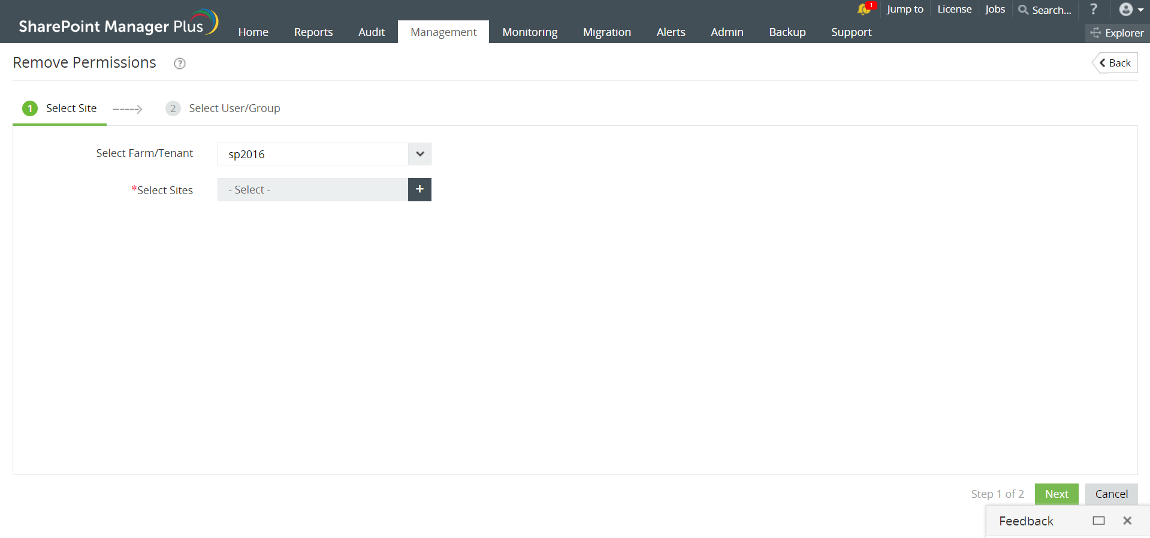Click the help question mark in top bar
This screenshot has width=1150, height=538.
[x=1094, y=9]
